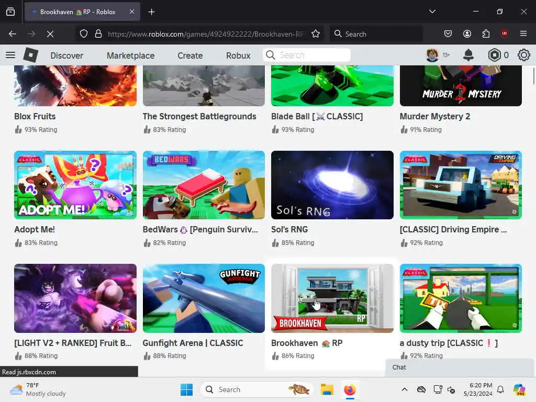
Task: Click the Brookhaven RP game title
Action: (x=307, y=343)
